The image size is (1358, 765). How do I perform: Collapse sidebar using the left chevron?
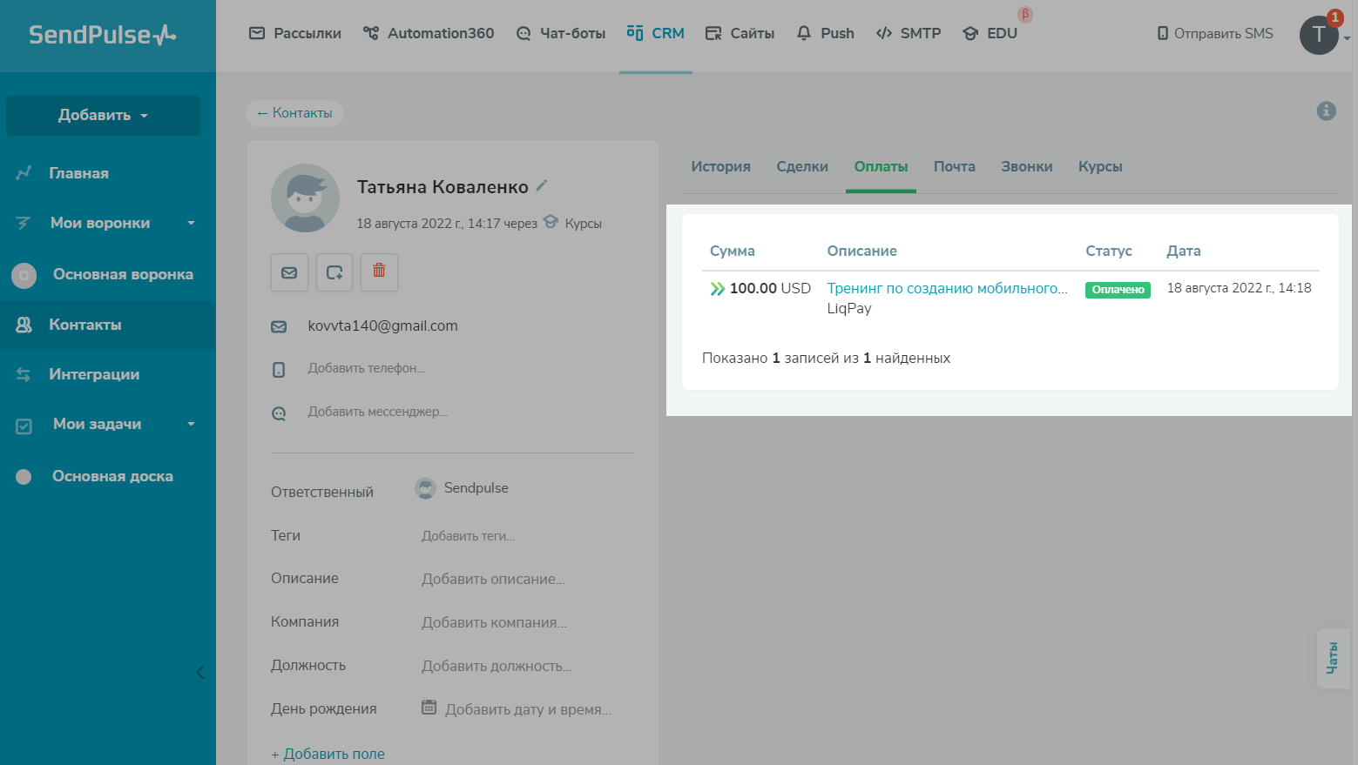point(200,672)
